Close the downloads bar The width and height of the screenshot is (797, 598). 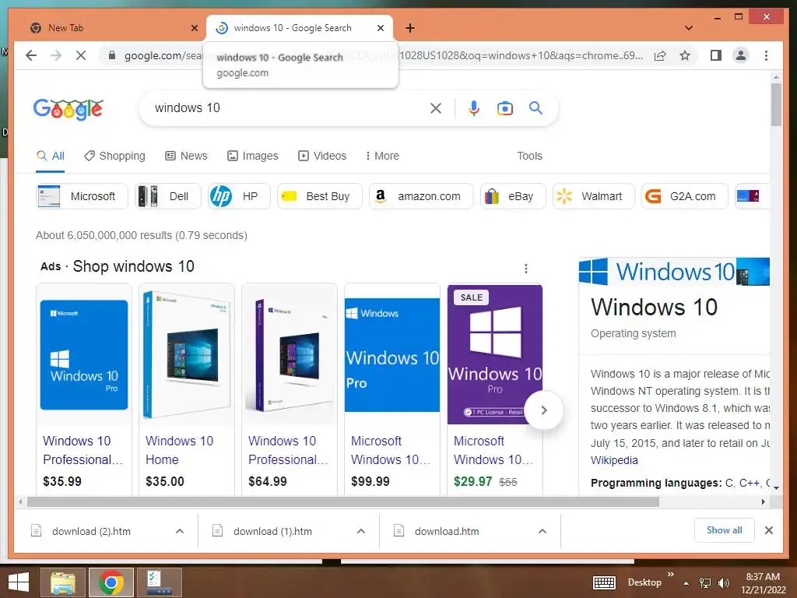(x=768, y=530)
